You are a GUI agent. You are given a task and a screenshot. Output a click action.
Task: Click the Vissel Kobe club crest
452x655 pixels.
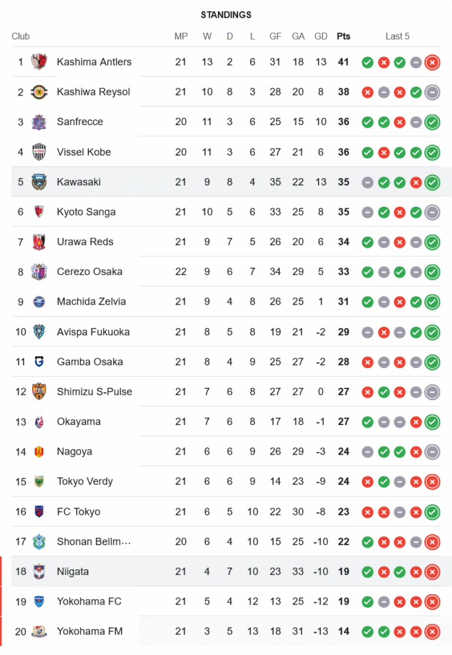pyautogui.click(x=39, y=152)
